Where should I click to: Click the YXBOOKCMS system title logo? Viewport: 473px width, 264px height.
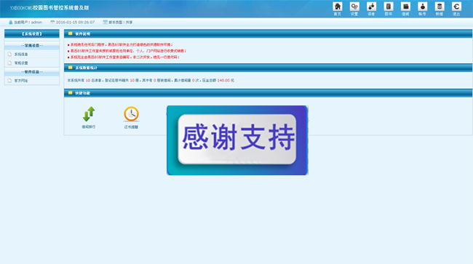coord(49,8)
